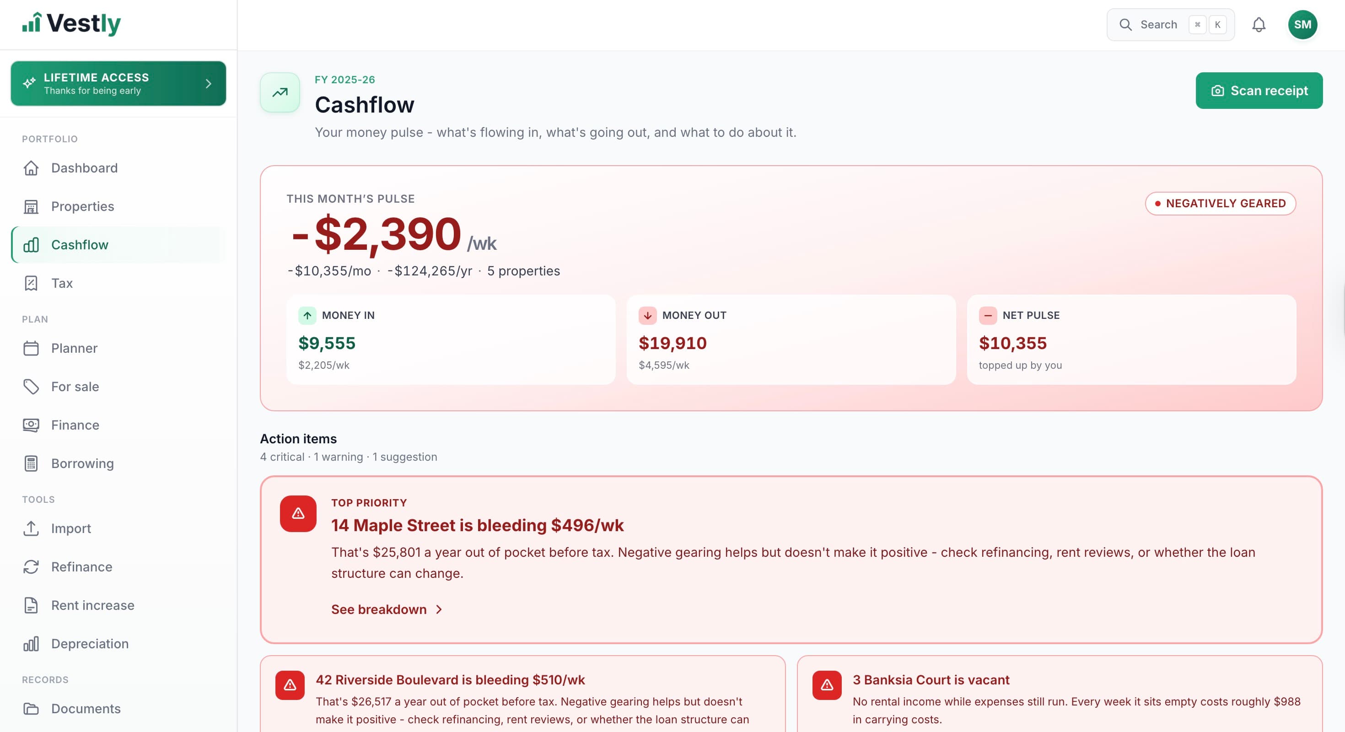Click the 42 Riverside Boulevard warning icon
This screenshot has width=1345, height=732.
(x=290, y=685)
